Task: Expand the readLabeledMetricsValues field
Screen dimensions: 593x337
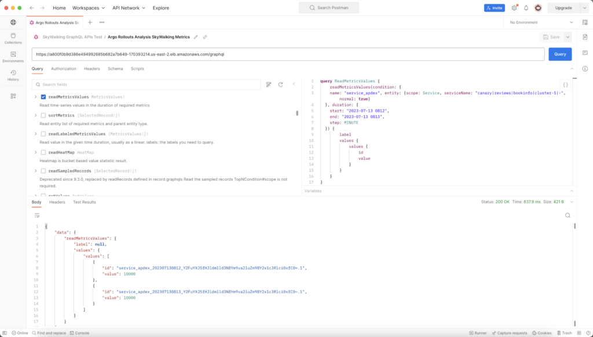Action: coord(36,134)
